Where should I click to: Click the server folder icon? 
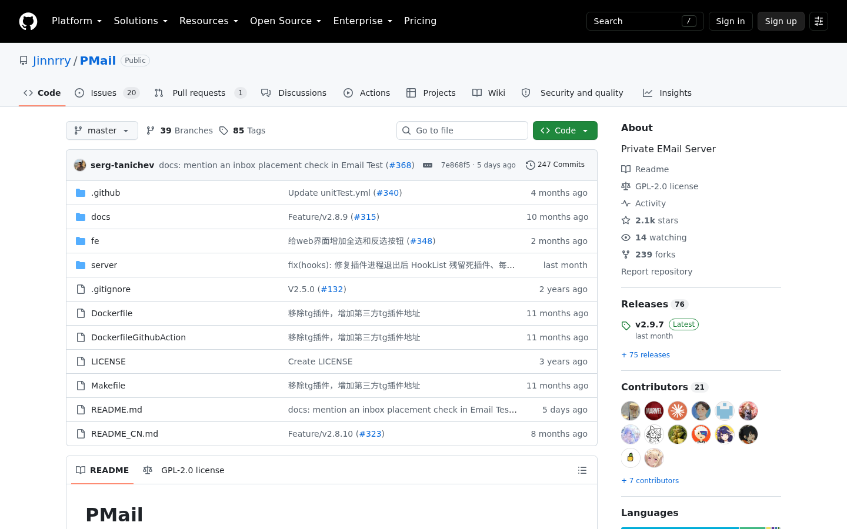click(x=81, y=265)
